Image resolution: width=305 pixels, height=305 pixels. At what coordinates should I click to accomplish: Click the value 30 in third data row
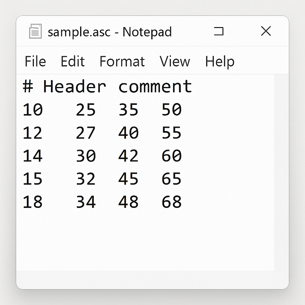coord(86,155)
